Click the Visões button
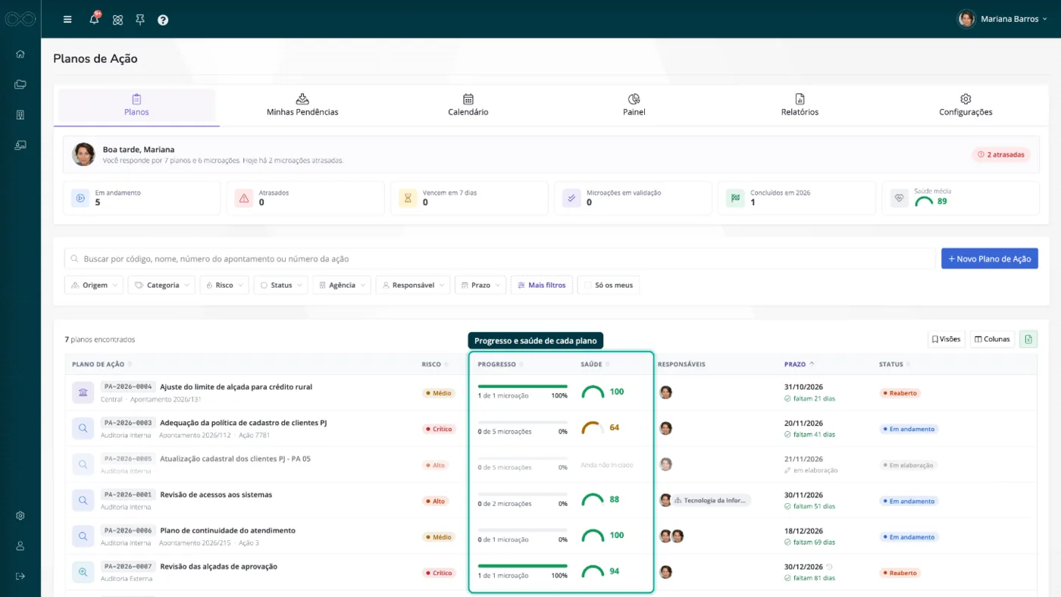Image resolution: width=1061 pixels, height=597 pixels. [947, 339]
